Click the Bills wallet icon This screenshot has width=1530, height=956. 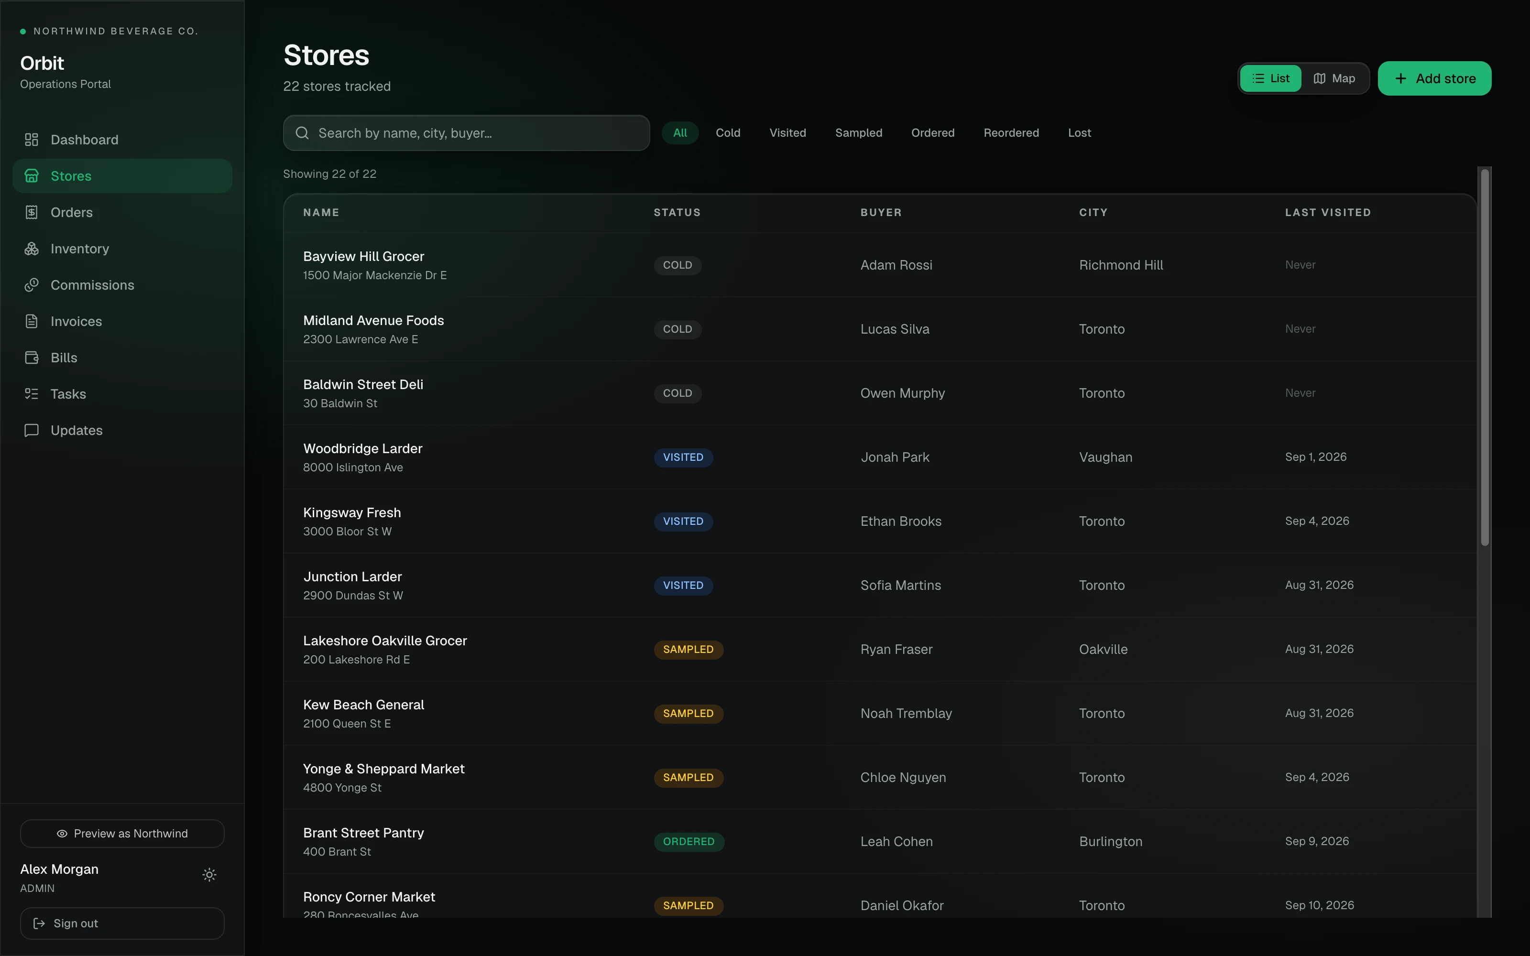click(31, 358)
